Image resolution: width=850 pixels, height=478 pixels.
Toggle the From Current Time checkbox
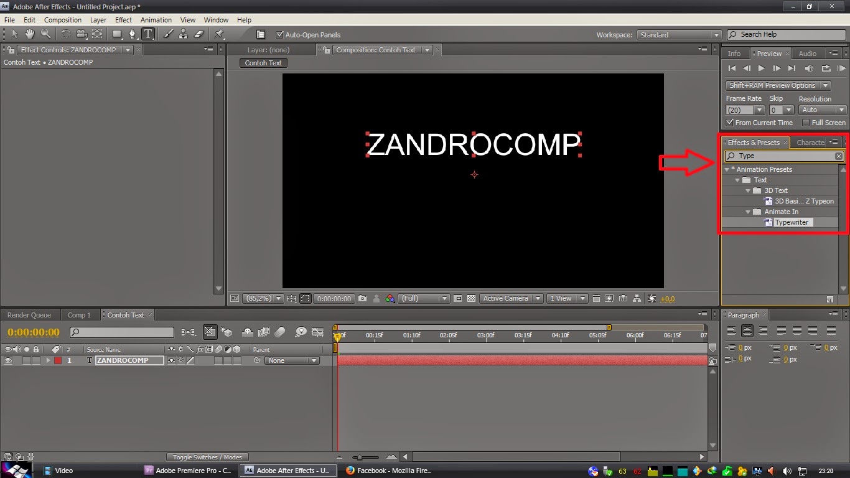click(x=730, y=123)
